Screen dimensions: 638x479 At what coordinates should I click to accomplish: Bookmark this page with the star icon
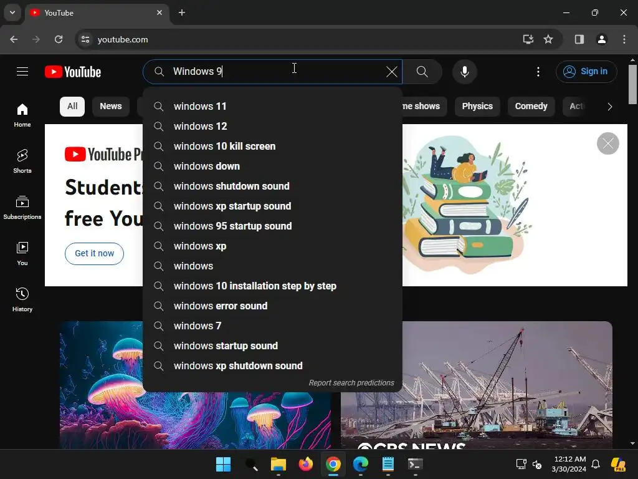548,39
